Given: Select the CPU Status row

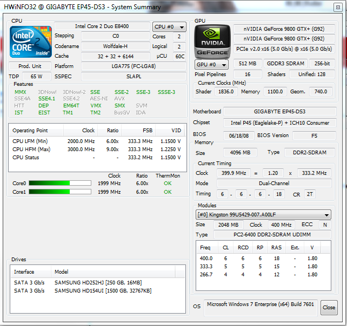Looking at the screenshot, I should (x=97, y=158).
